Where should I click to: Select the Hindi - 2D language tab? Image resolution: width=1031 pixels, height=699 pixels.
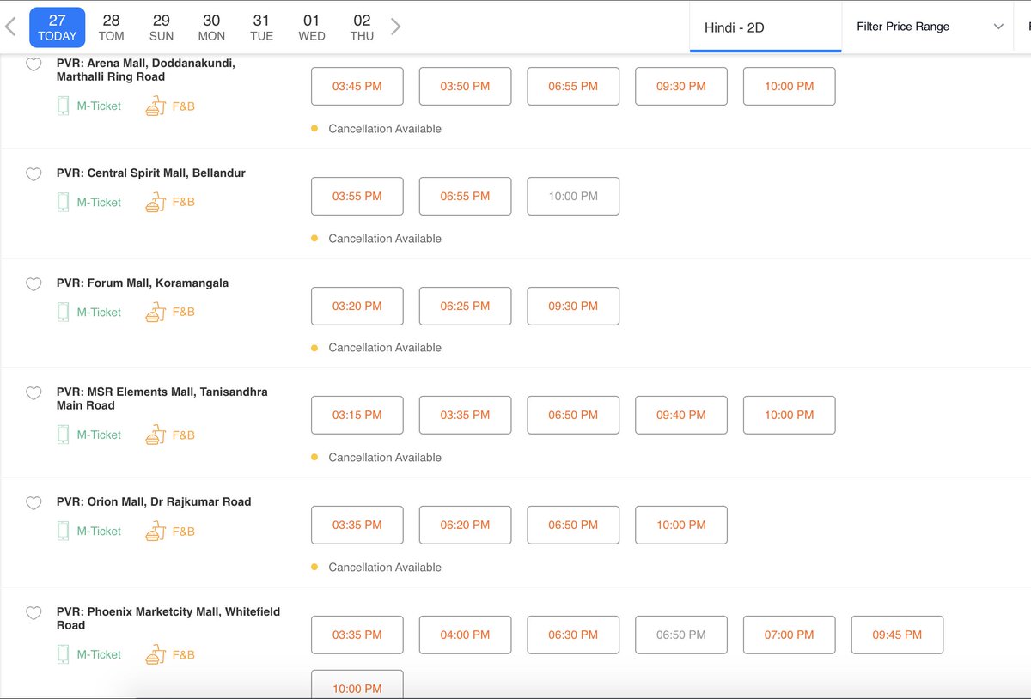tap(766, 27)
